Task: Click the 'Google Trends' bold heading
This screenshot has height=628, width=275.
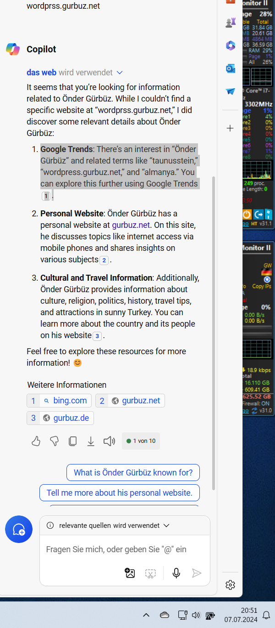Action: tap(66, 149)
